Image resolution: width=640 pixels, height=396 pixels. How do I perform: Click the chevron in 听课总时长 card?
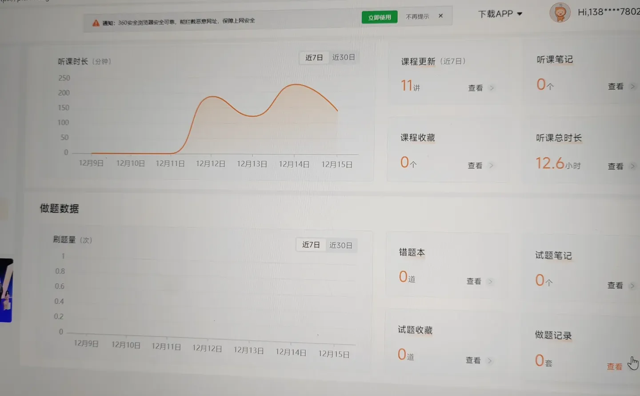632,166
